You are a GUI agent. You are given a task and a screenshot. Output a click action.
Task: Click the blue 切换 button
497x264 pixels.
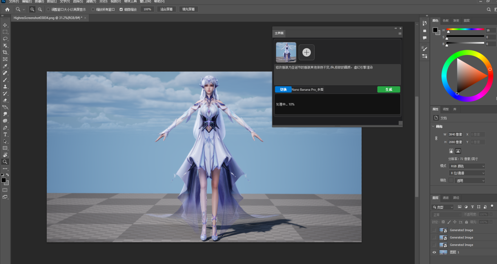(x=283, y=90)
